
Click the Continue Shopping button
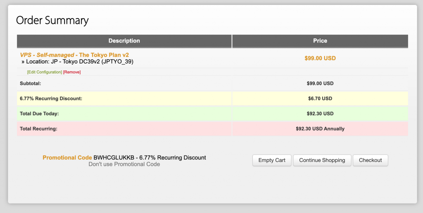tap(322, 160)
